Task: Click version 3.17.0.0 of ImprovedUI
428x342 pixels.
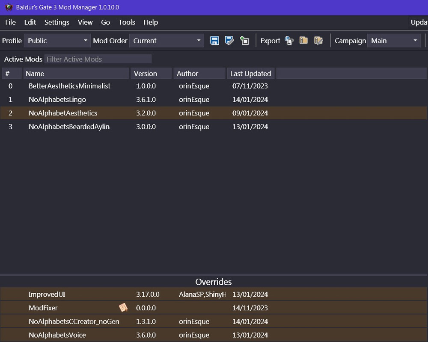Action: click(148, 294)
